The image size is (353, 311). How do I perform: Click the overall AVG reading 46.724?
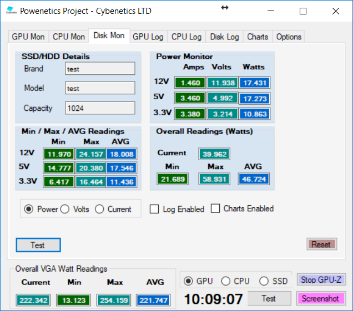(254, 179)
